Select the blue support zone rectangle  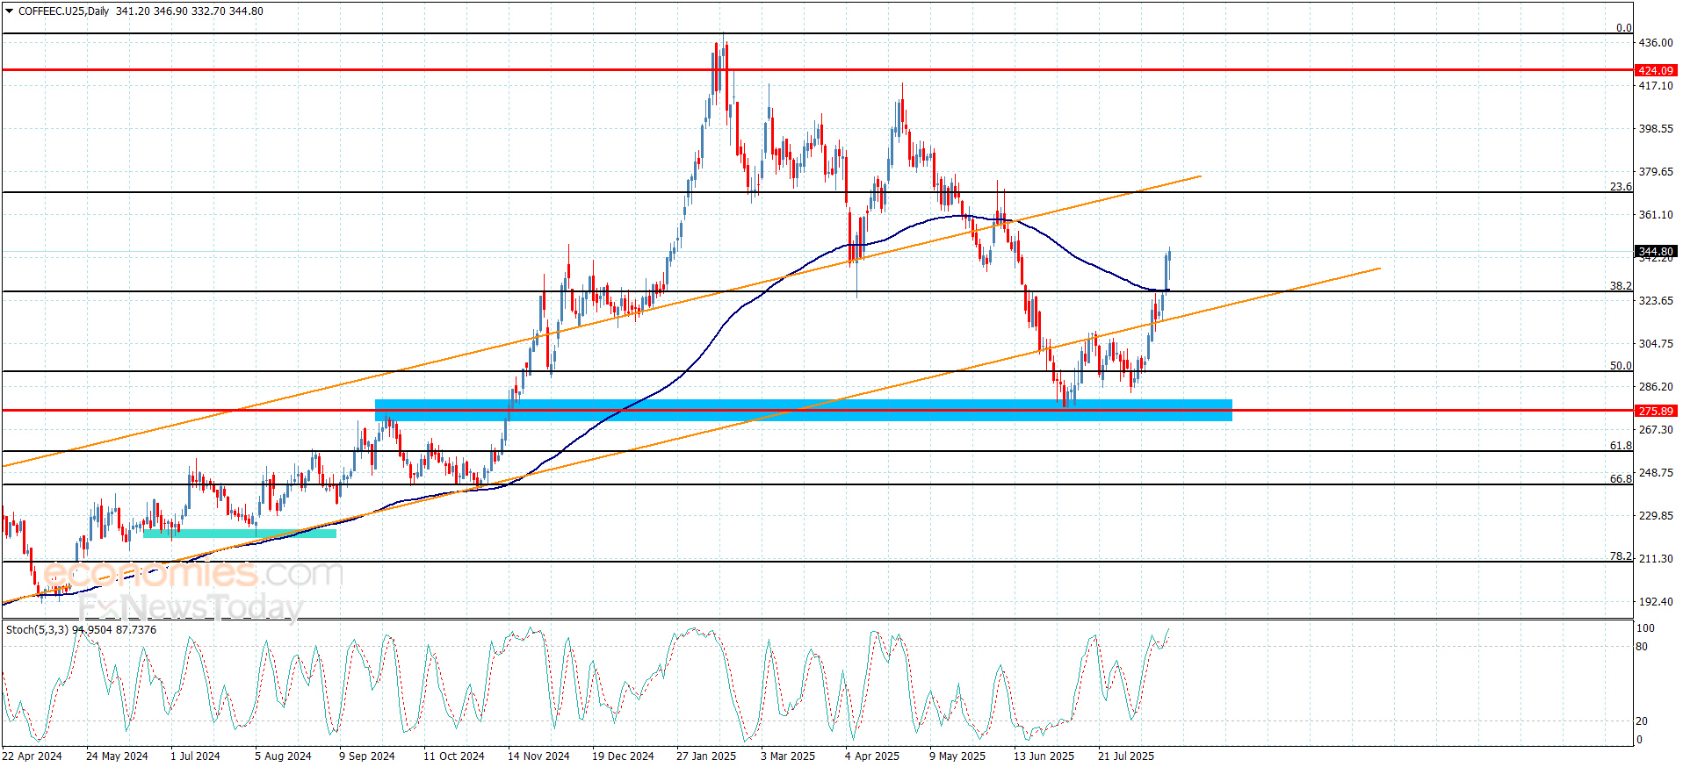click(x=803, y=411)
